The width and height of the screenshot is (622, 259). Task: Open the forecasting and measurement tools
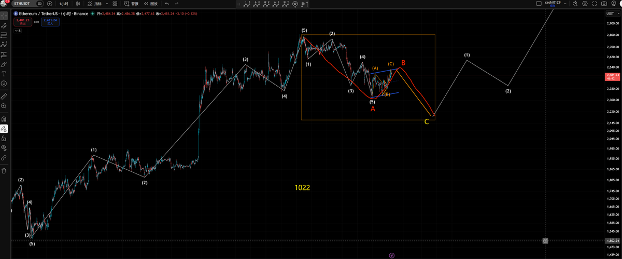(x=4, y=54)
